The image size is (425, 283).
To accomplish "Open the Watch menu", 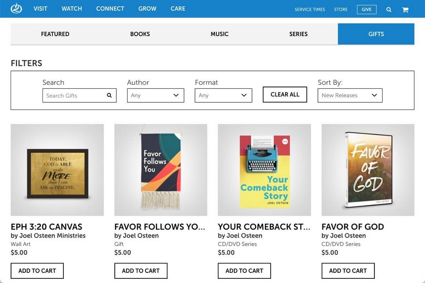I will [x=71, y=8].
